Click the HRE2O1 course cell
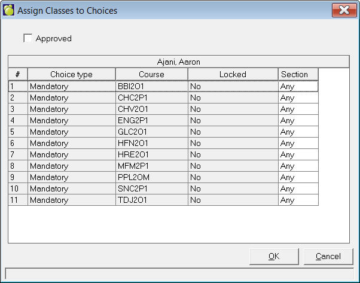This screenshot has width=360, height=283. pyautogui.click(x=152, y=154)
